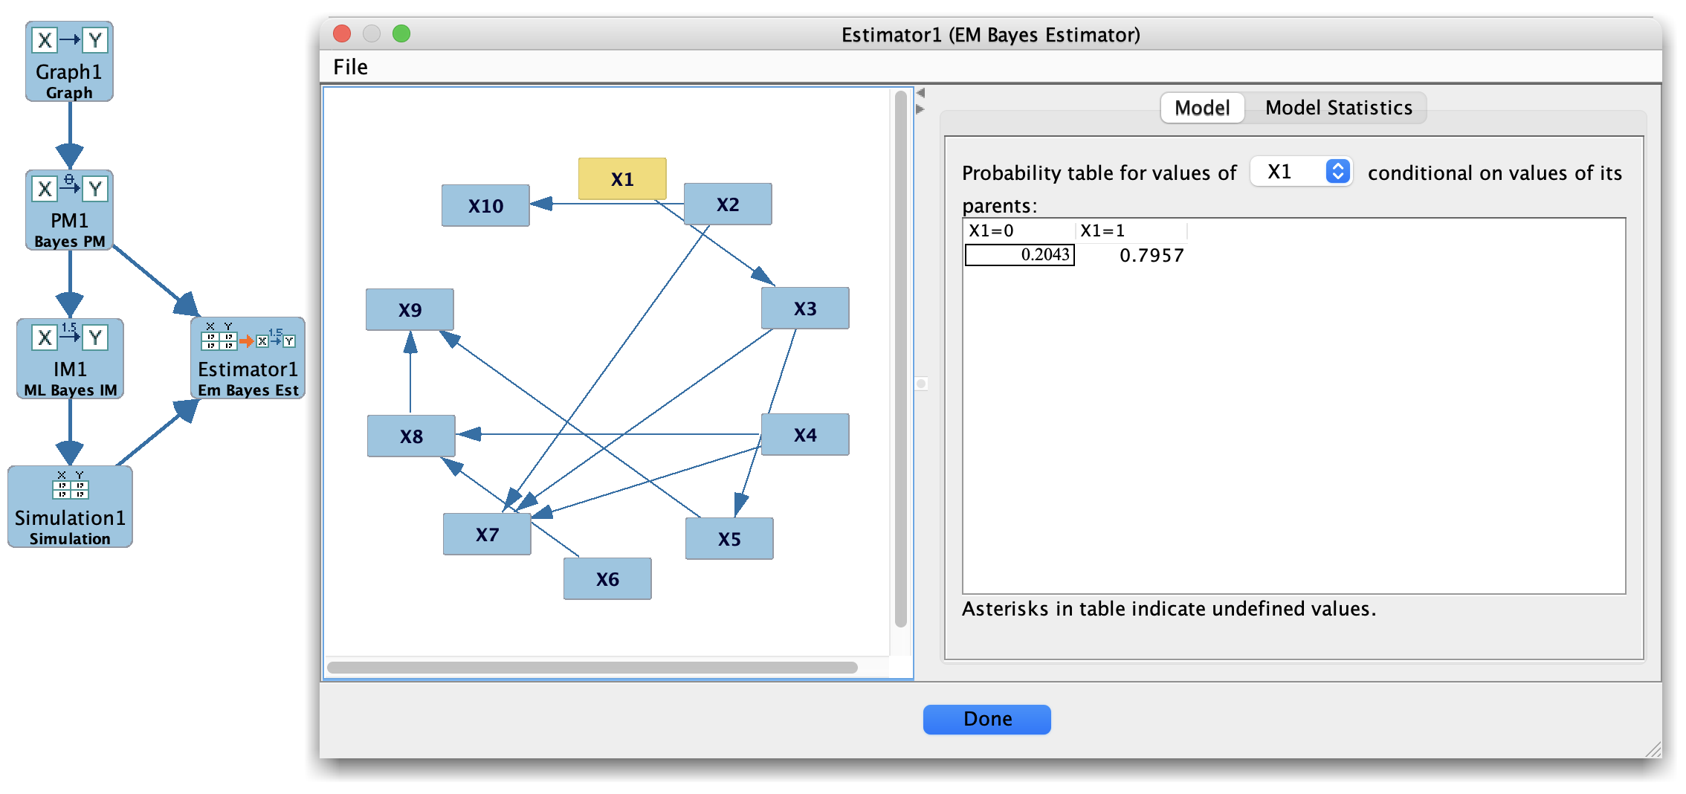Screen dimensions: 1686x794
Task: Click the vertical scrollbar of graph panel
Action: [x=901, y=359]
